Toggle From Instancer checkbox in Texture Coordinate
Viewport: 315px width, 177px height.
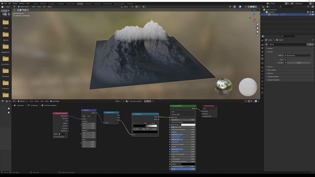pyautogui.click(x=55, y=137)
